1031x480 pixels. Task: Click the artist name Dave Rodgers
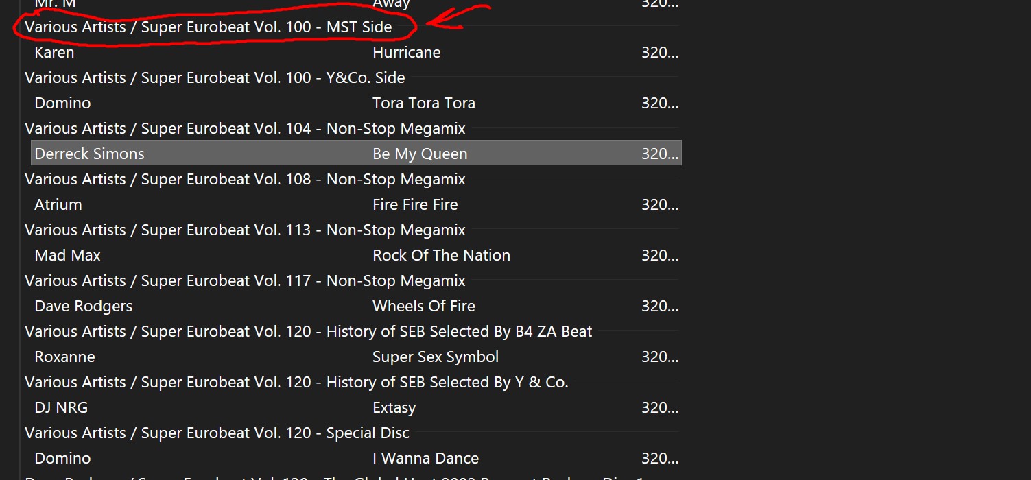(84, 307)
